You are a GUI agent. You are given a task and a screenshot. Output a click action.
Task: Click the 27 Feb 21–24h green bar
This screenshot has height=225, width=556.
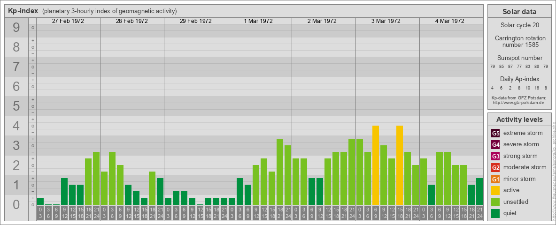click(x=96, y=178)
